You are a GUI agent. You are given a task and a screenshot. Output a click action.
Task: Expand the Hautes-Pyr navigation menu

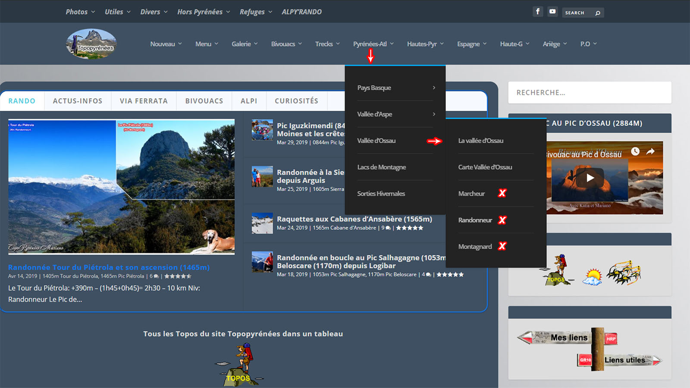point(425,44)
